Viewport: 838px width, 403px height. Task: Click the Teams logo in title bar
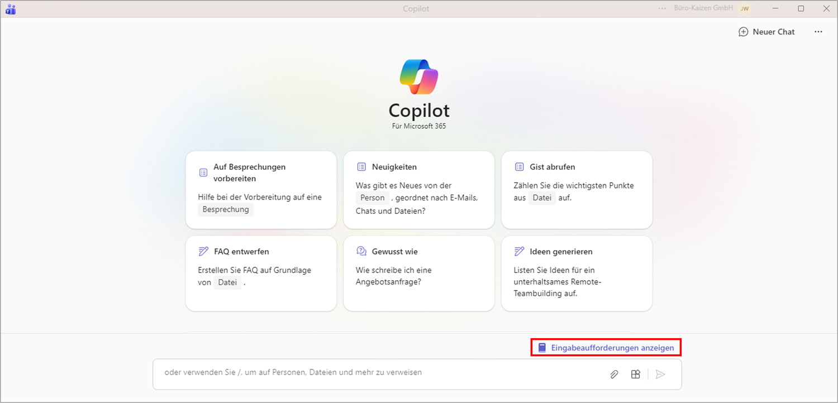(10, 9)
